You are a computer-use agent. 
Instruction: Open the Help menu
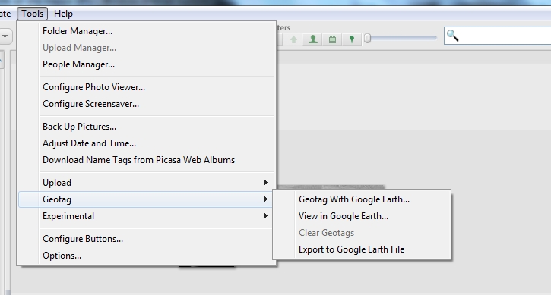[63, 14]
